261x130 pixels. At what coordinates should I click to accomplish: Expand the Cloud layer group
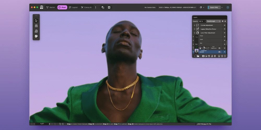pyautogui.click(x=193, y=37)
